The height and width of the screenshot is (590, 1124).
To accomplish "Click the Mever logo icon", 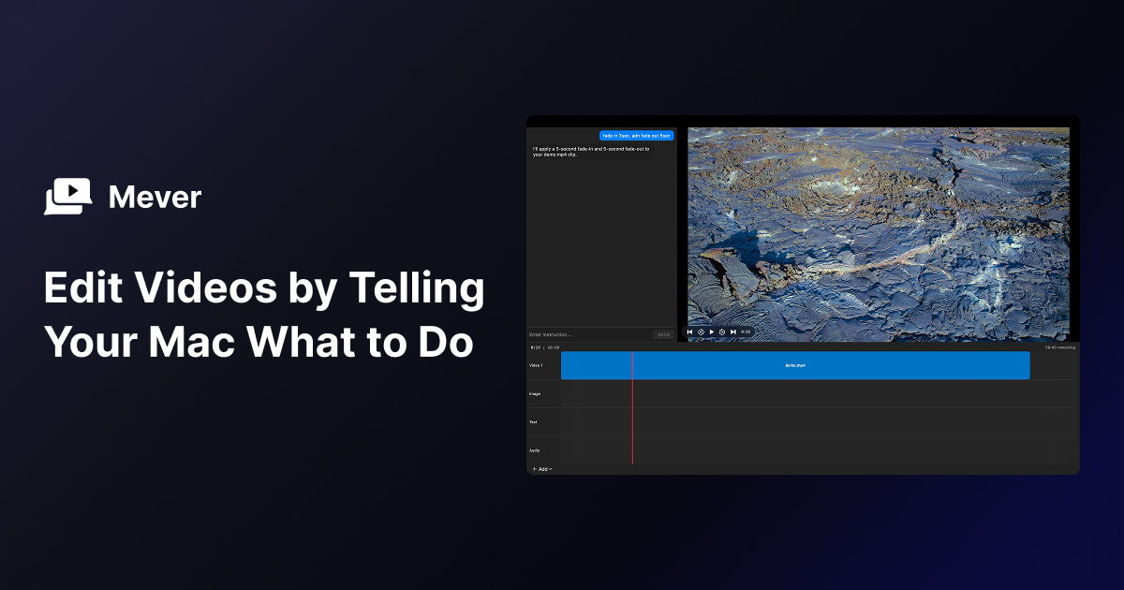I will click(67, 197).
